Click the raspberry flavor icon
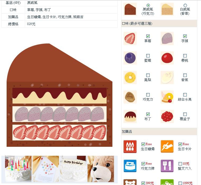 167,116
